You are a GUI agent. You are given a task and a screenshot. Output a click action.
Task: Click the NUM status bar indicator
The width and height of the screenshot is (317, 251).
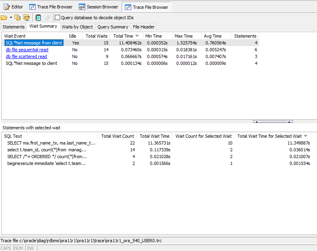(18, 248)
